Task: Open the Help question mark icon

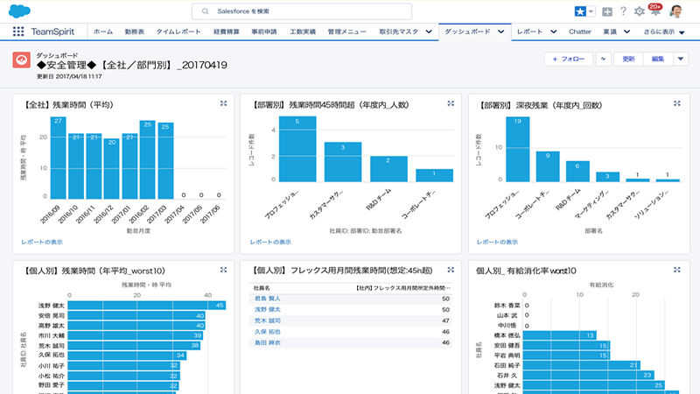Action: pyautogui.click(x=623, y=11)
